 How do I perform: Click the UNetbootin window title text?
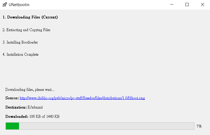coord(19,5)
